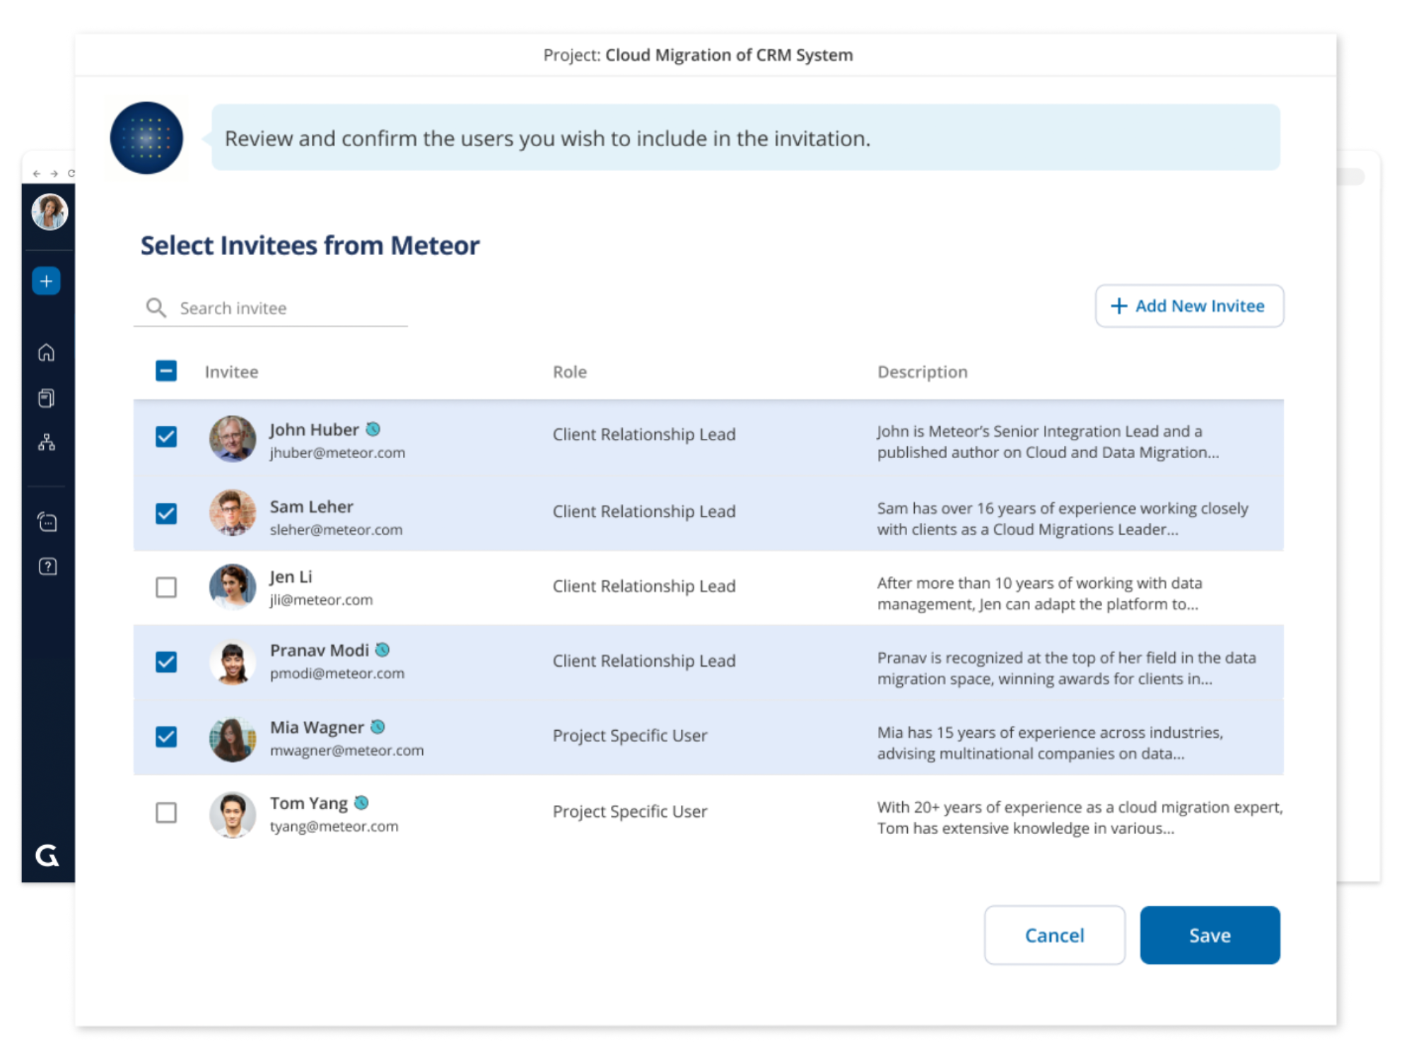Select the Tom Yang checkbox
Image resolution: width=1414 pixels, height=1060 pixels.
click(166, 813)
